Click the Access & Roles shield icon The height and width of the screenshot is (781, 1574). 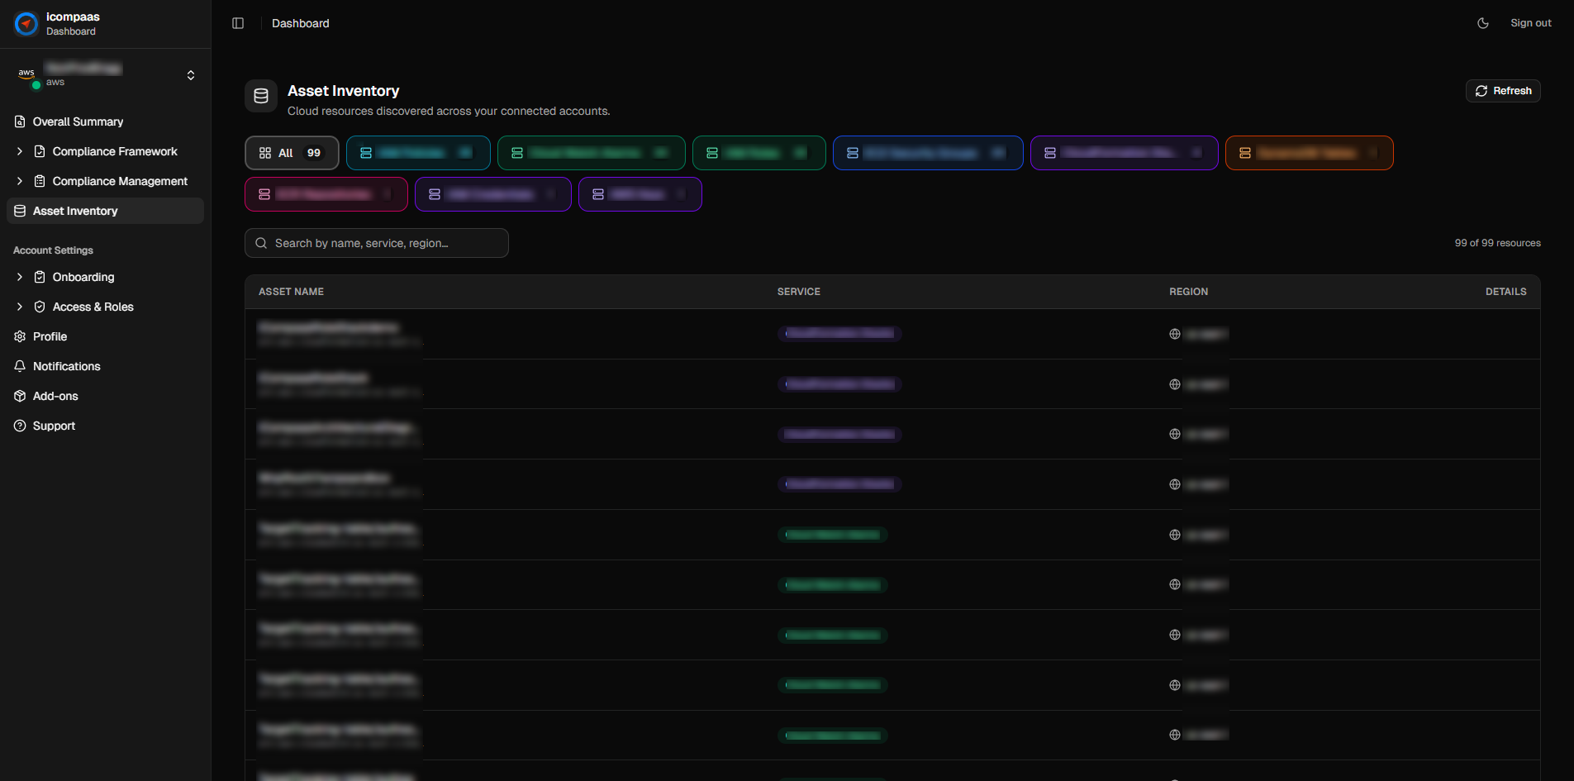[40, 307]
